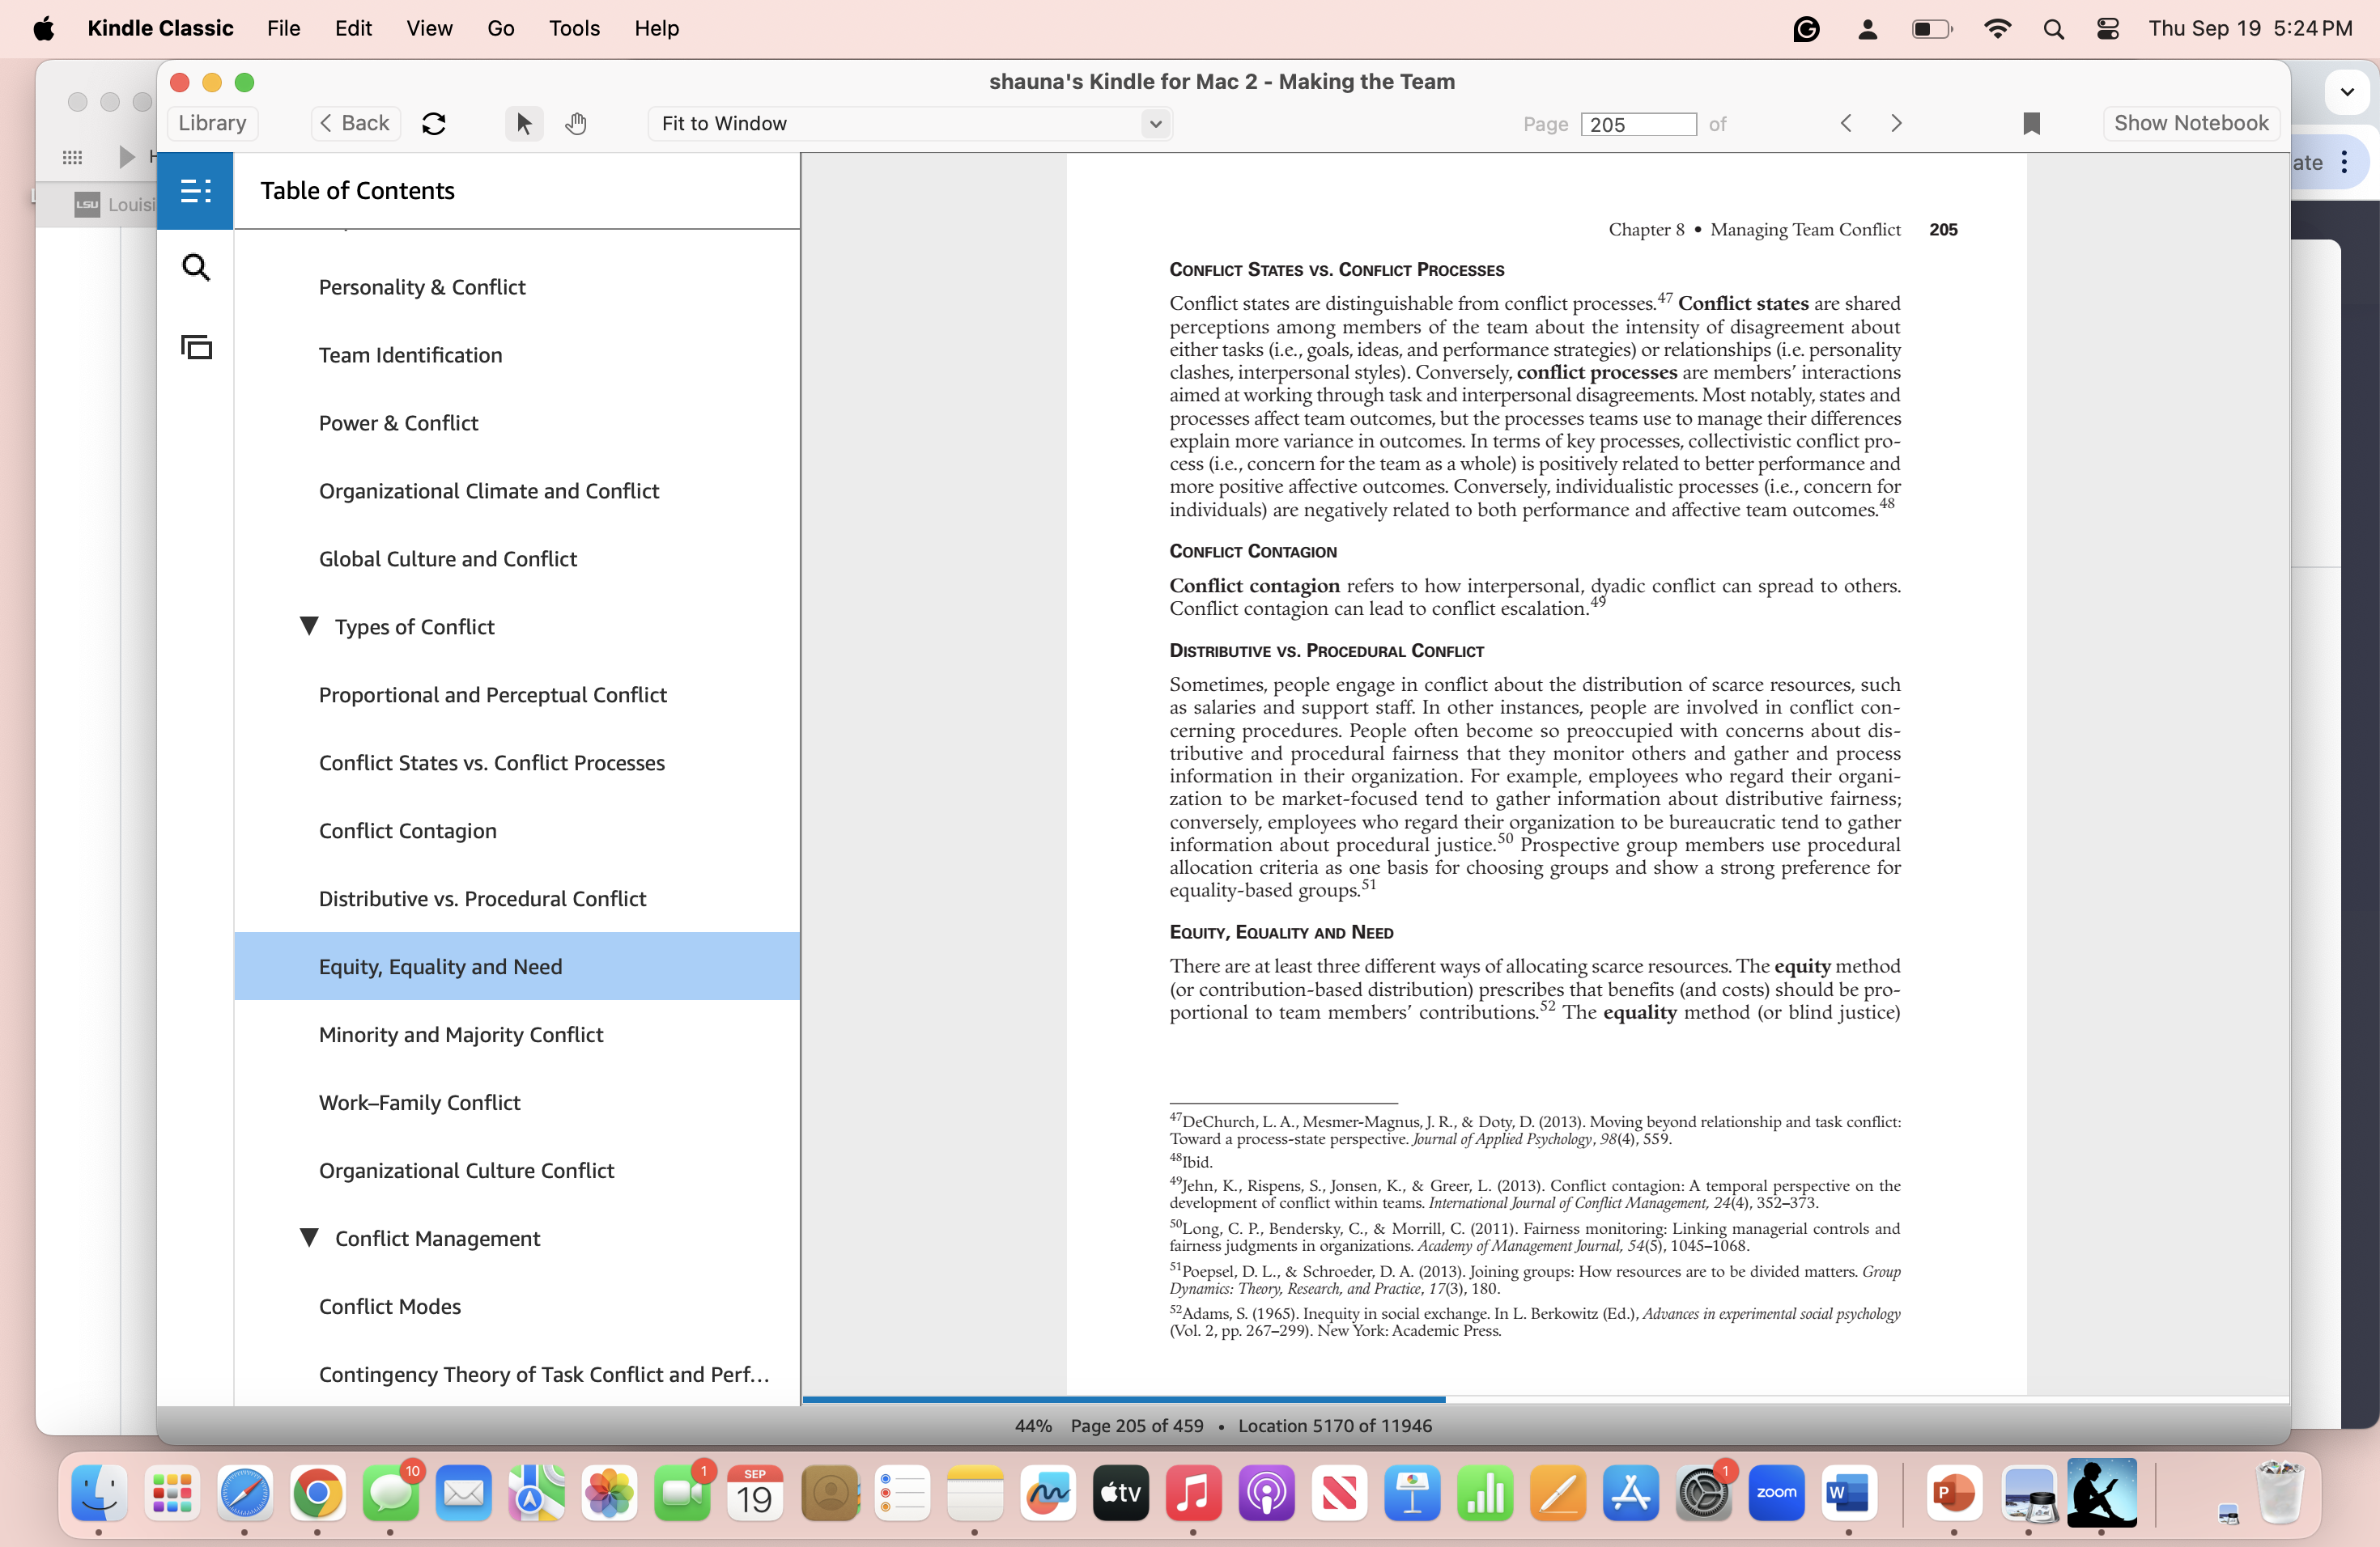Open the search panel magnifier icon
2380x1547 pixels.
195,268
